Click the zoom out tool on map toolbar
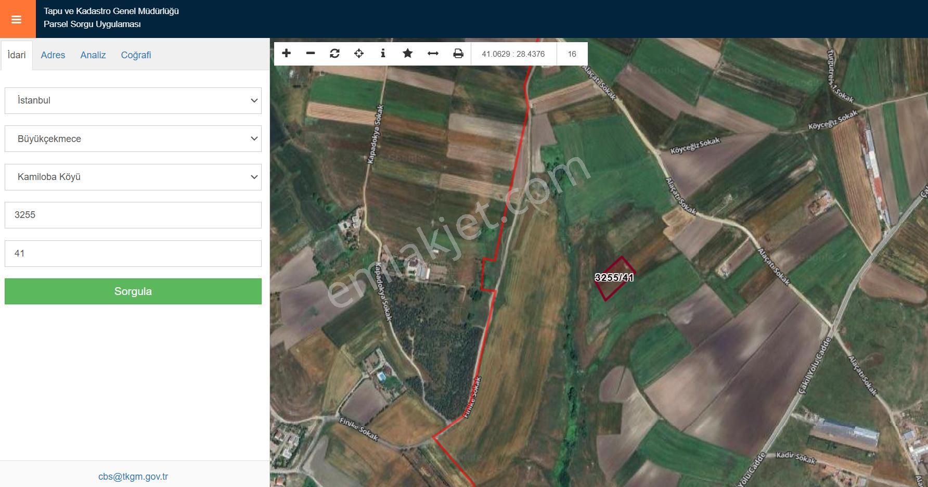 pos(311,53)
